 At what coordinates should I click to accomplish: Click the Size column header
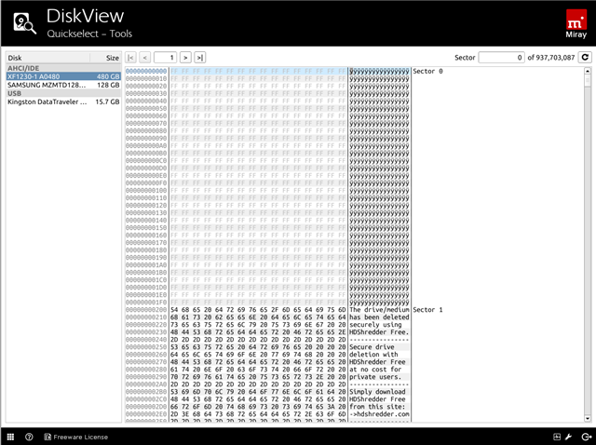pyautogui.click(x=105, y=58)
